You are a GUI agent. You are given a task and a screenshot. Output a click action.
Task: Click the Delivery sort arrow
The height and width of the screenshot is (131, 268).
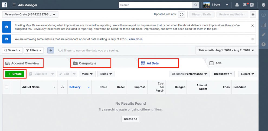(x=89, y=87)
